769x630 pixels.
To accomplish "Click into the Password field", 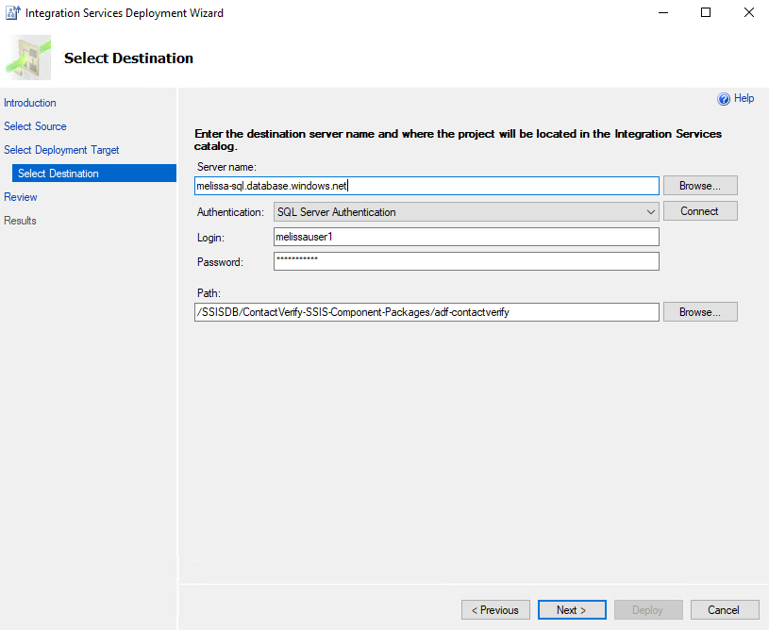I will point(466,261).
